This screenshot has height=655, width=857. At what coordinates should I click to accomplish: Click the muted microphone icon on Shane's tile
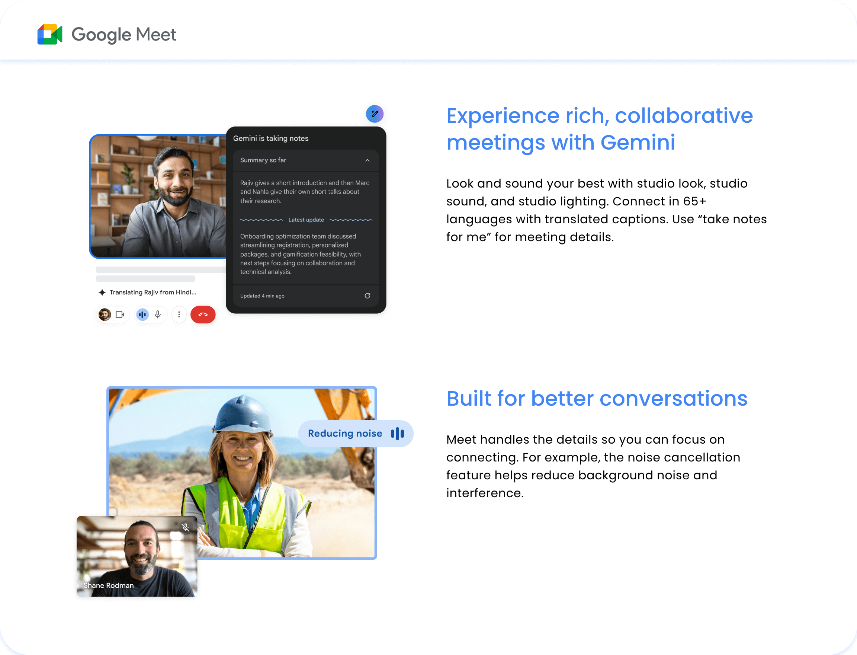click(x=186, y=527)
